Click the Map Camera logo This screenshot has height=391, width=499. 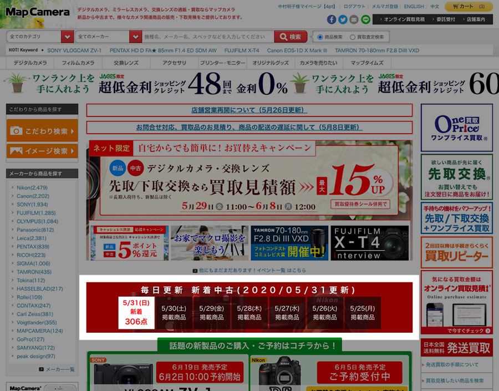[x=38, y=12]
